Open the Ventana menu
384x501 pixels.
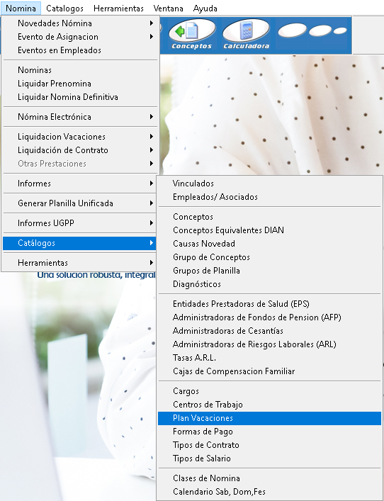tap(168, 9)
